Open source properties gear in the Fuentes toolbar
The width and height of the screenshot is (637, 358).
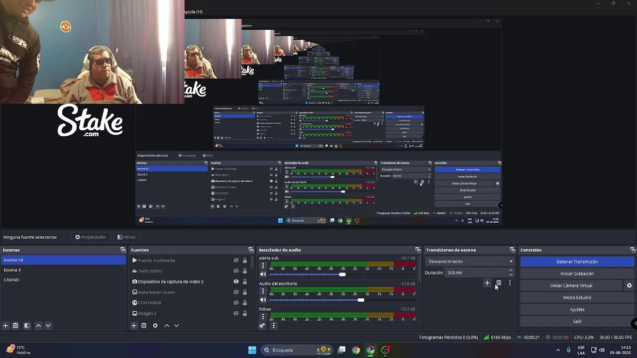click(x=155, y=326)
